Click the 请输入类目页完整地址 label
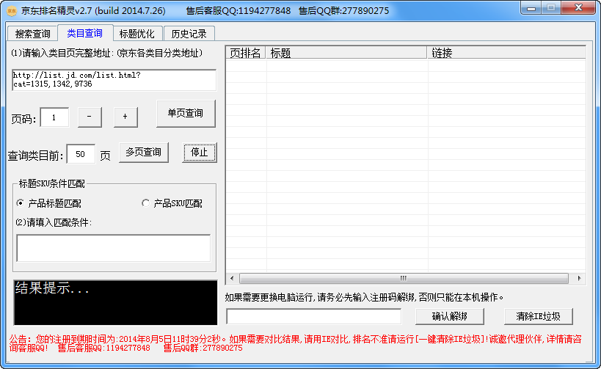Image resolution: width=601 pixels, height=369 pixels. [107, 53]
